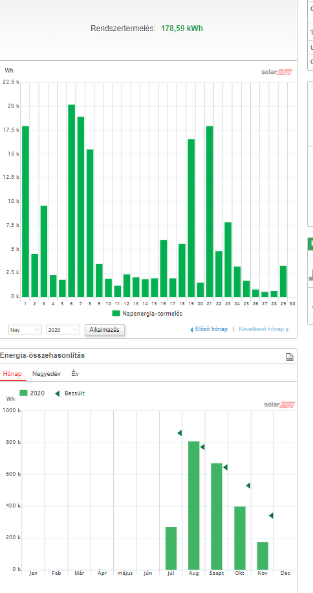
Task: Toggle the Napenergia-termelés legend series
Action: [147, 314]
